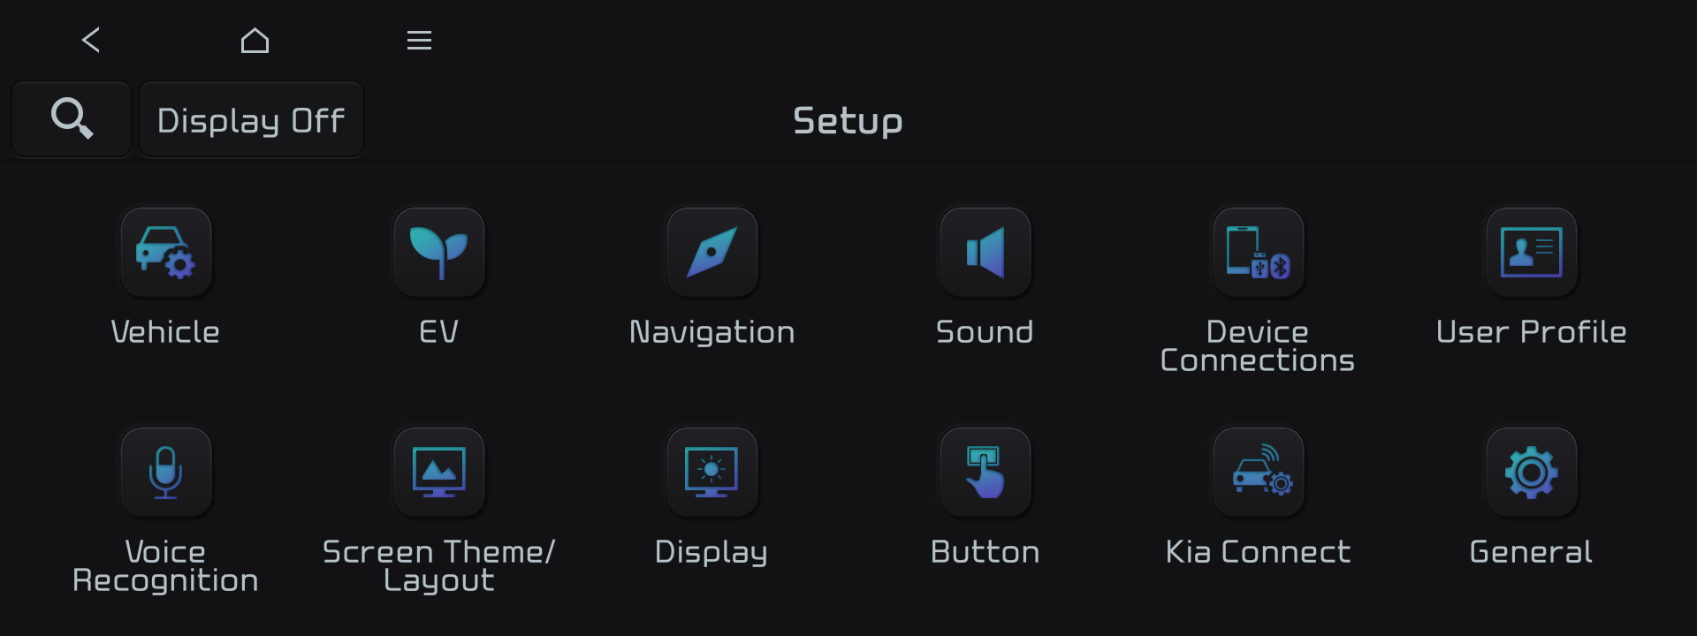Open Screen Theme/Layout settings
This screenshot has height=636, width=1697.
(x=438, y=472)
